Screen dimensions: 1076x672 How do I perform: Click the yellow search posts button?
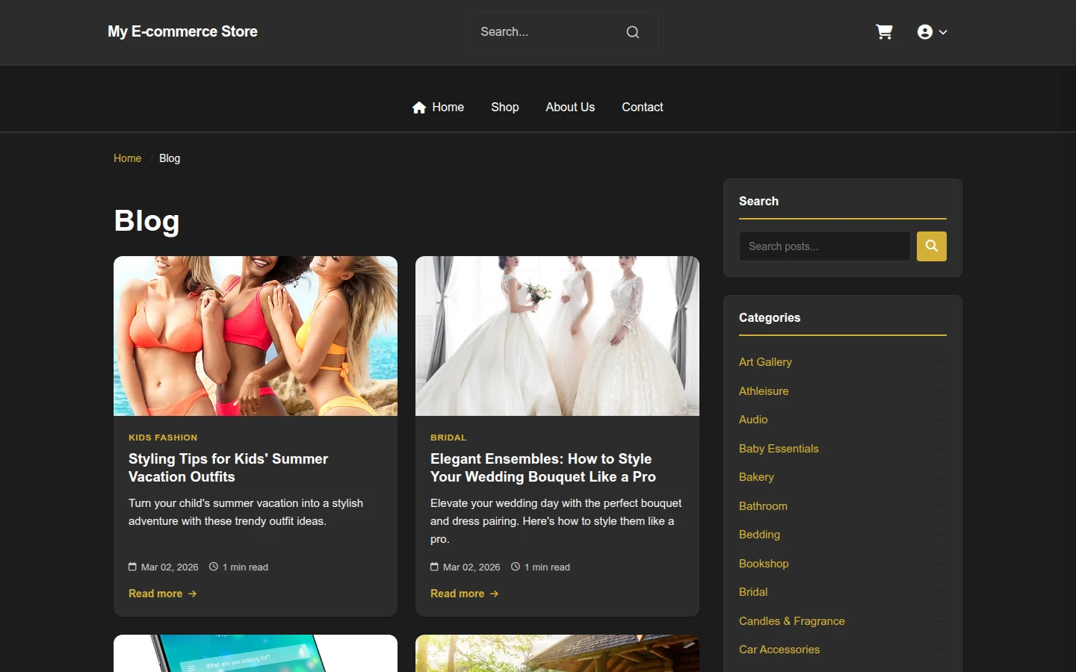tap(932, 246)
